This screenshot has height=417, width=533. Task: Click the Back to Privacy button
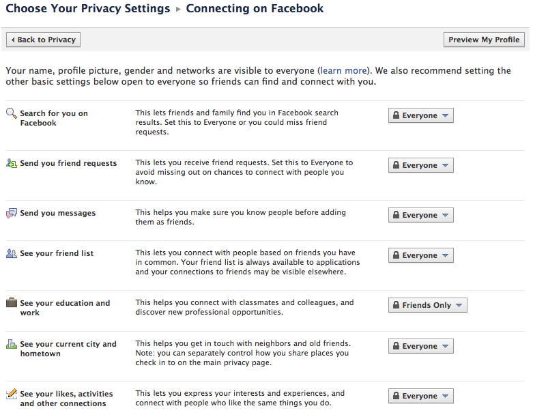click(x=43, y=40)
